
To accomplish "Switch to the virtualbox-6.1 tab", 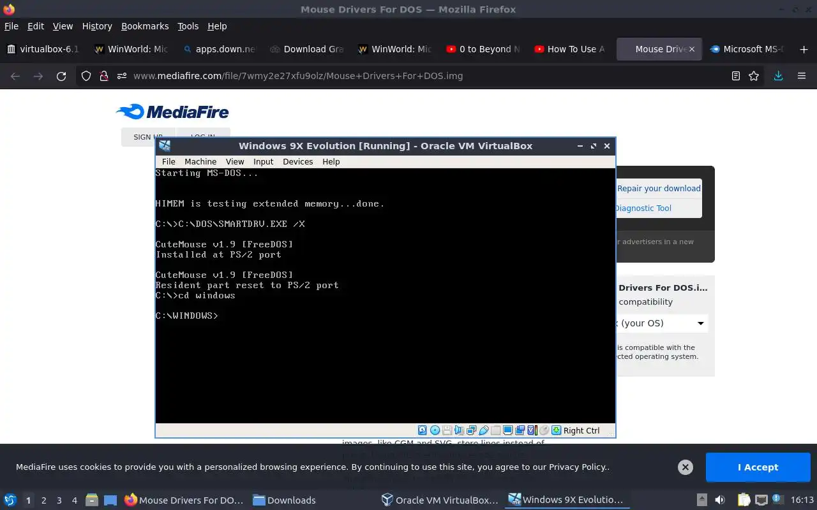I will pos(43,49).
